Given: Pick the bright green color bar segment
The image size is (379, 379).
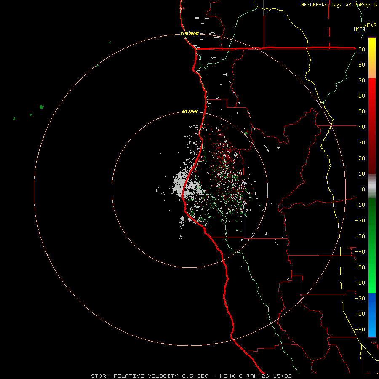Looking at the screenshot, I should pos(372,246).
